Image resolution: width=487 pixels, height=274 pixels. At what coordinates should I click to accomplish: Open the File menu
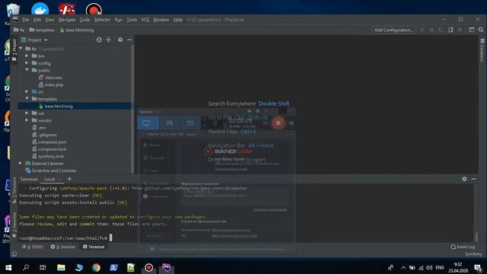tap(25, 20)
